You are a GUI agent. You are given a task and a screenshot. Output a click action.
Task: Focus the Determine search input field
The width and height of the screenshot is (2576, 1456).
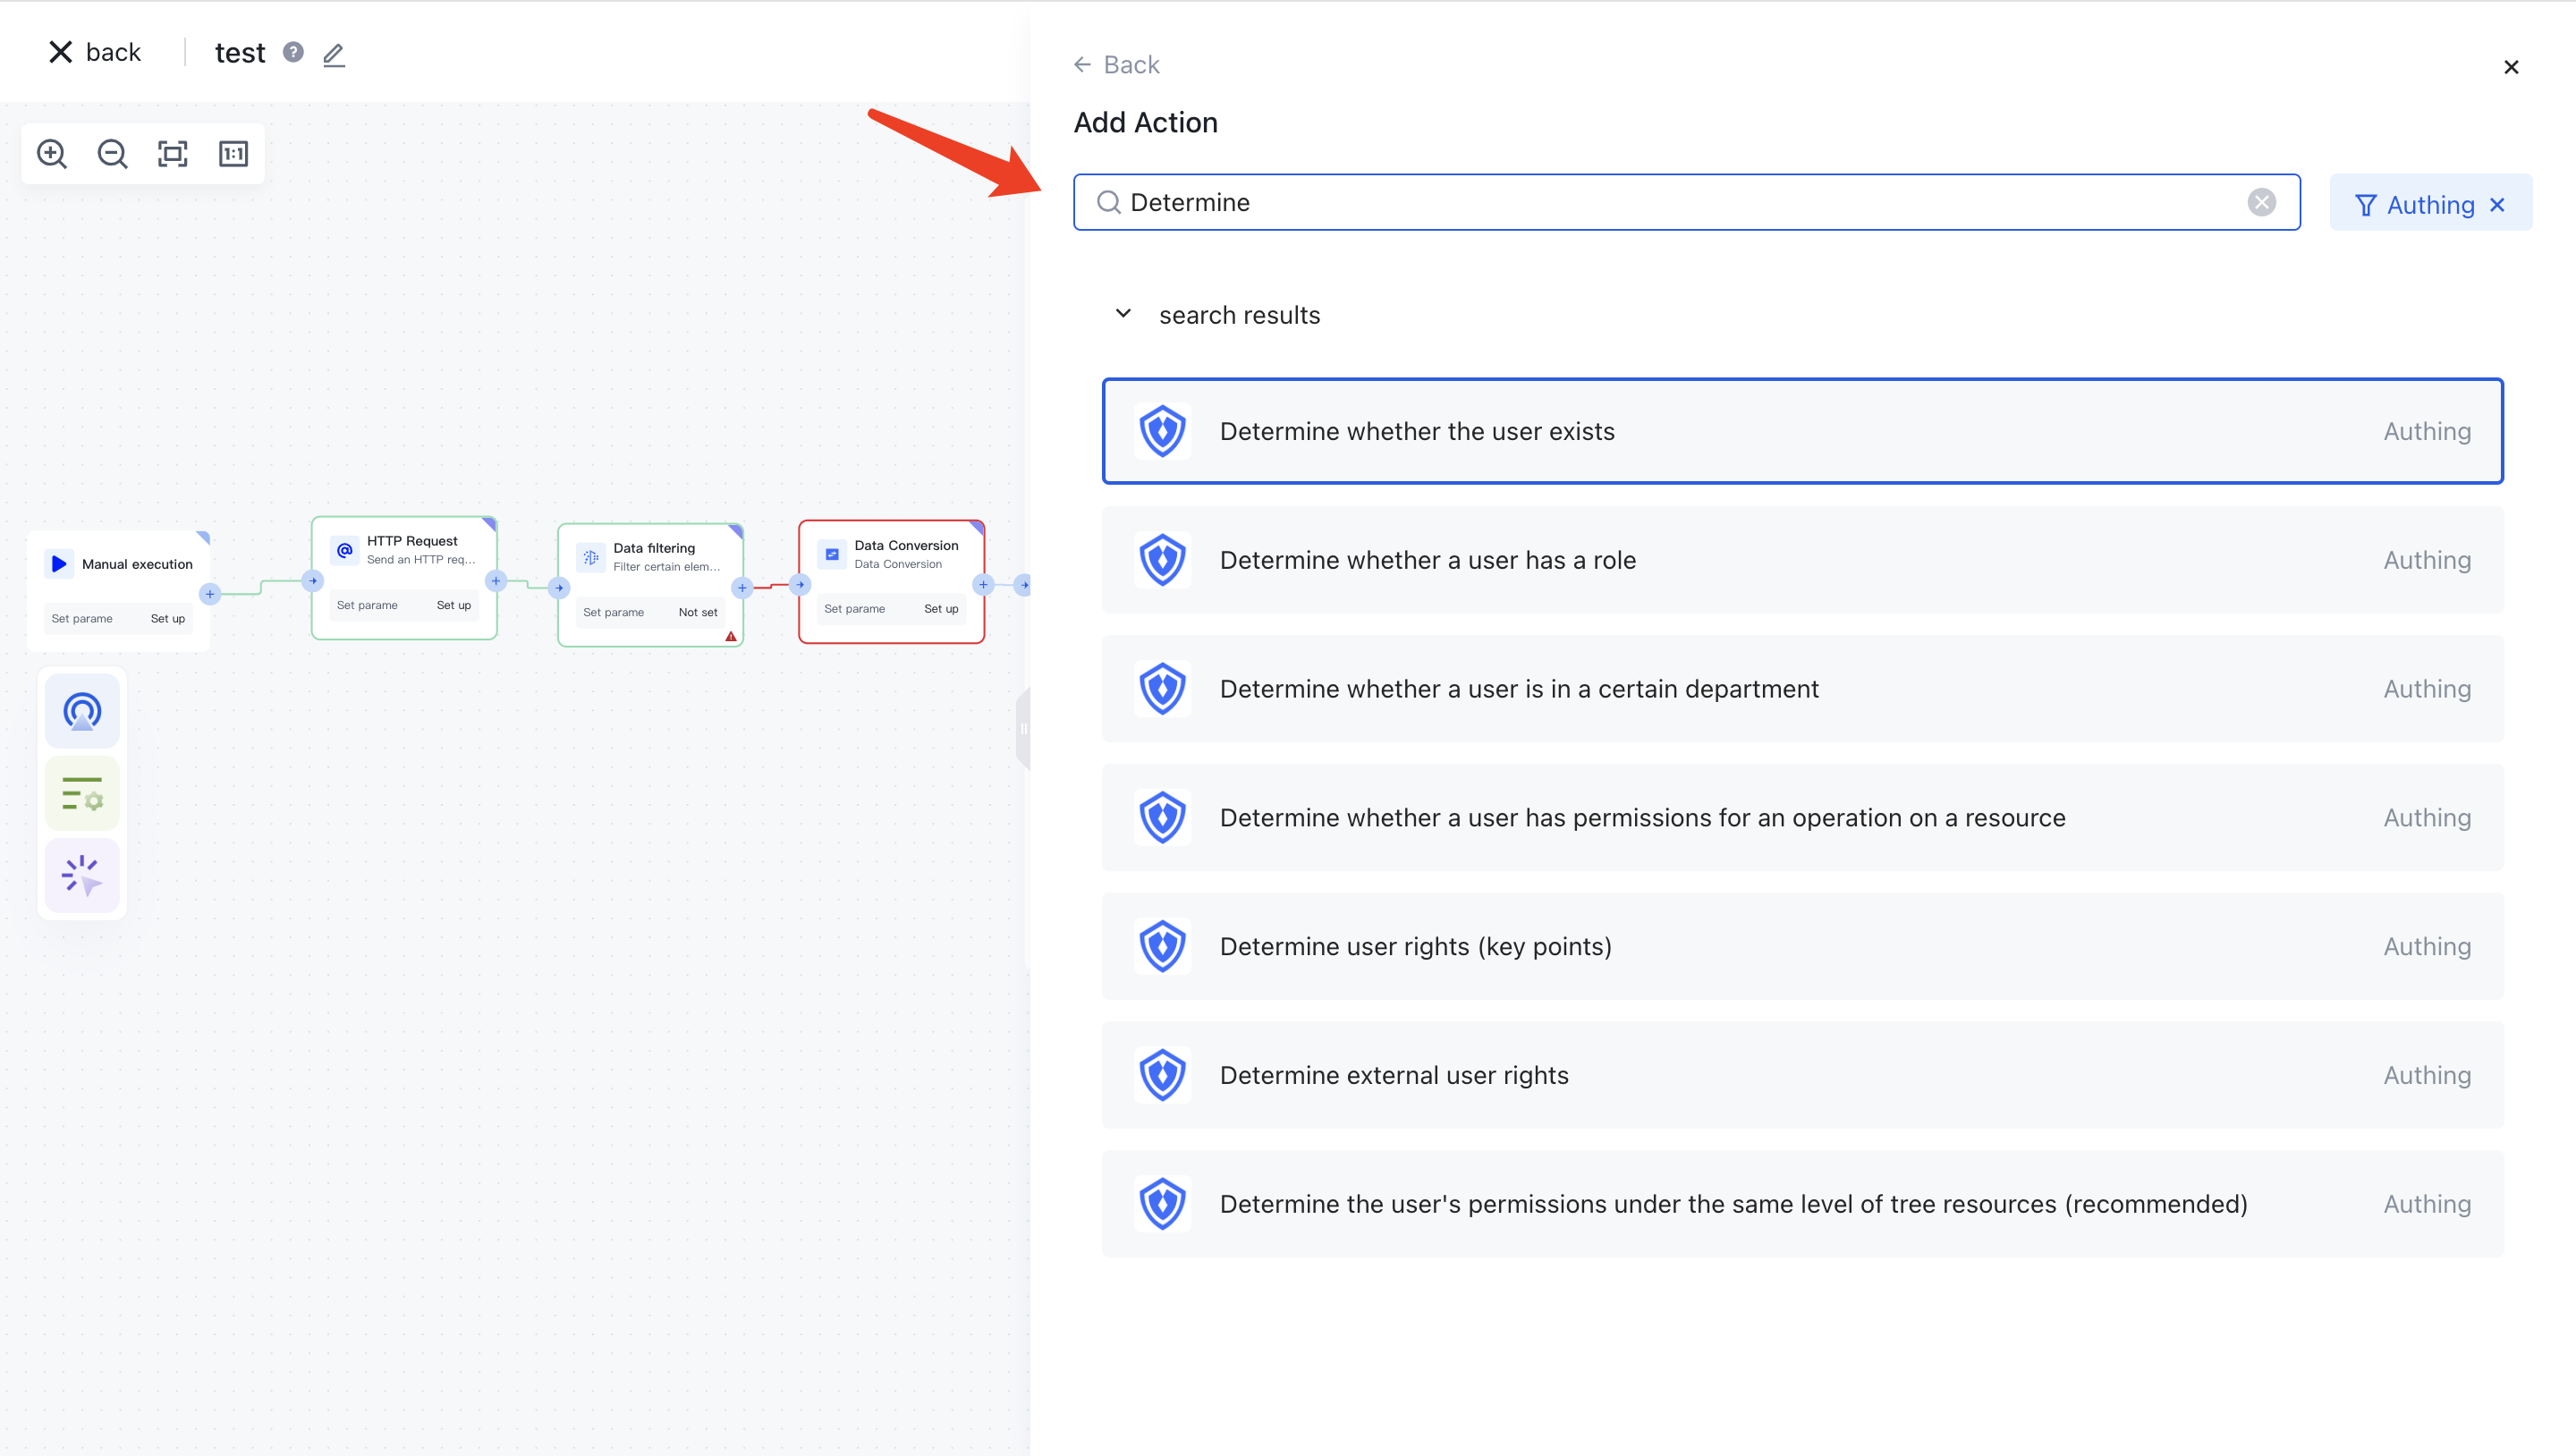[1680, 202]
